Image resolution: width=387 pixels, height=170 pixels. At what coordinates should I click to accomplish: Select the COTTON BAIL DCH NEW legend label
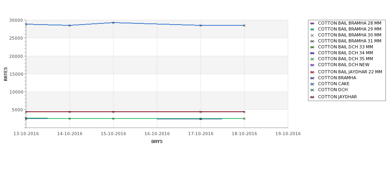point(344,65)
